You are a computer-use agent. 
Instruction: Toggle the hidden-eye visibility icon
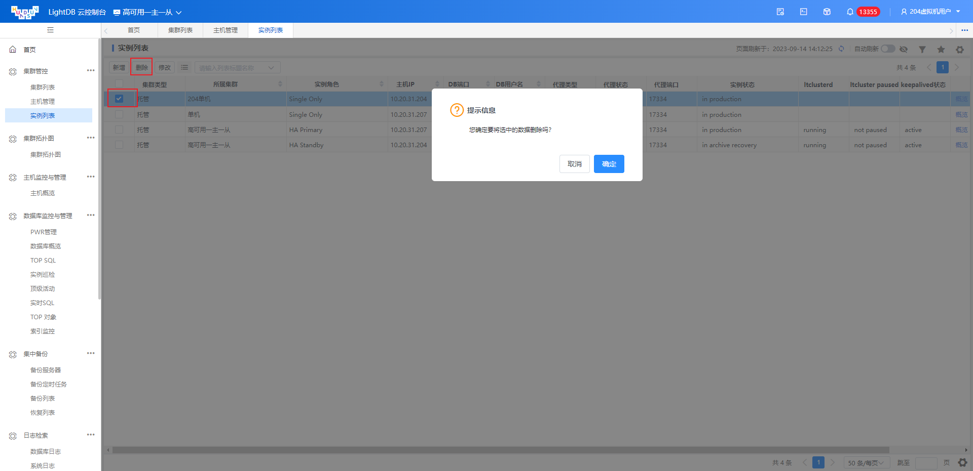pyautogui.click(x=904, y=50)
